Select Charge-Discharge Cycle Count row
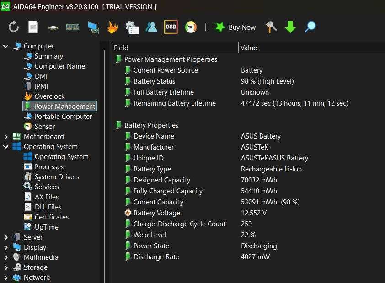385x283 pixels. point(248,224)
